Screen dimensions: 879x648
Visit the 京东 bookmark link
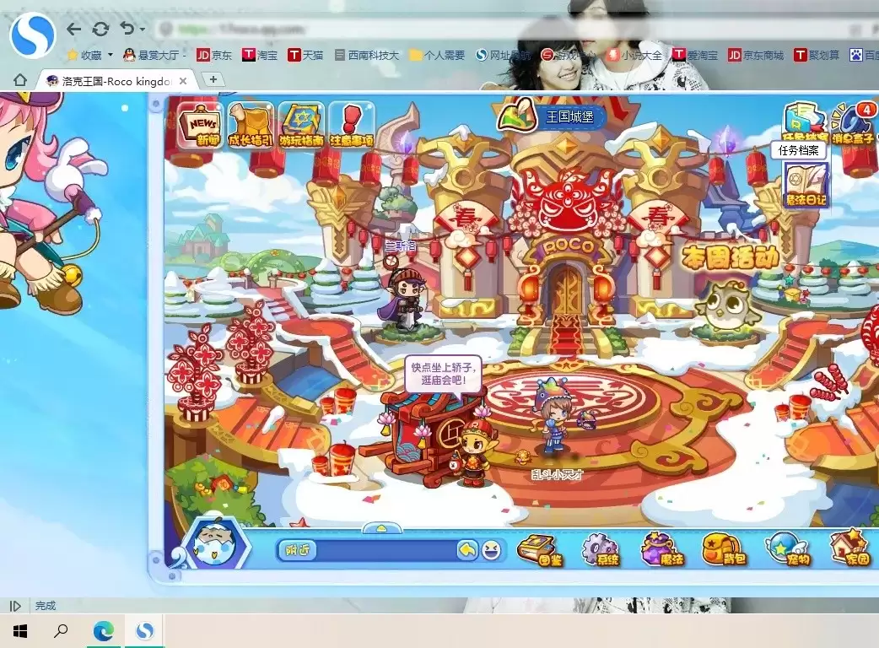coord(213,54)
